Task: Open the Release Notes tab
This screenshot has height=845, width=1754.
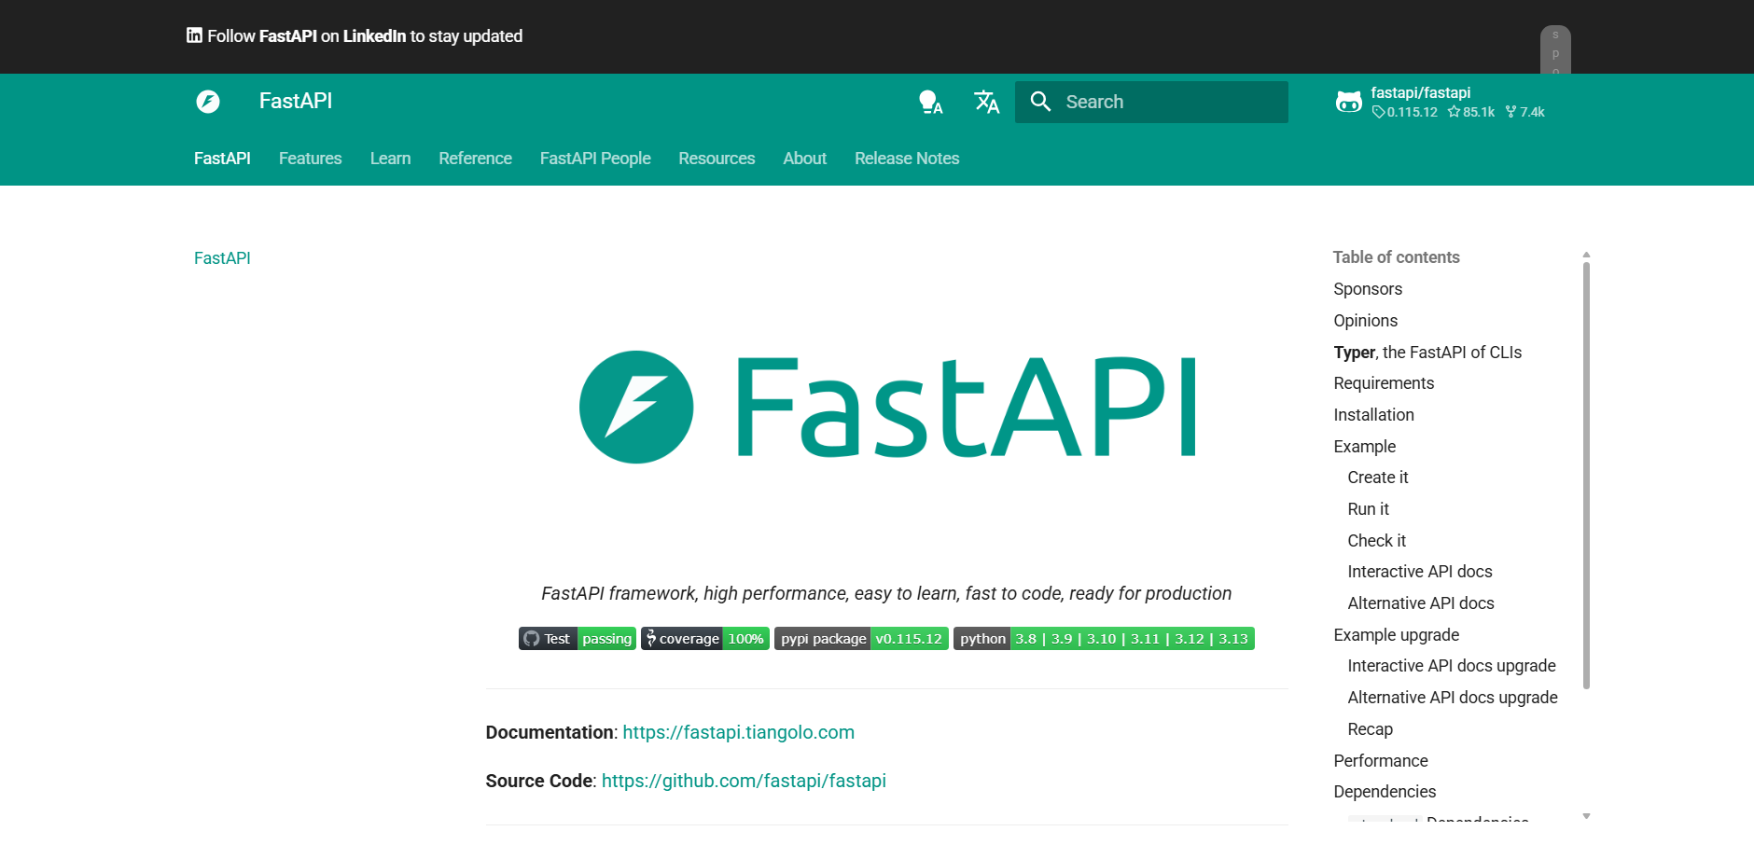Action: click(907, 159)
